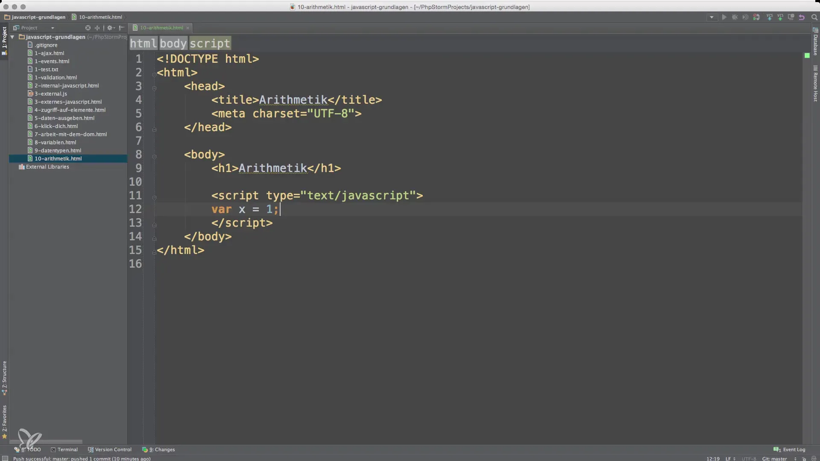Collapse javascript-grundlagen root folder
The height and width of the screenshot is (461, 820).
12,37
